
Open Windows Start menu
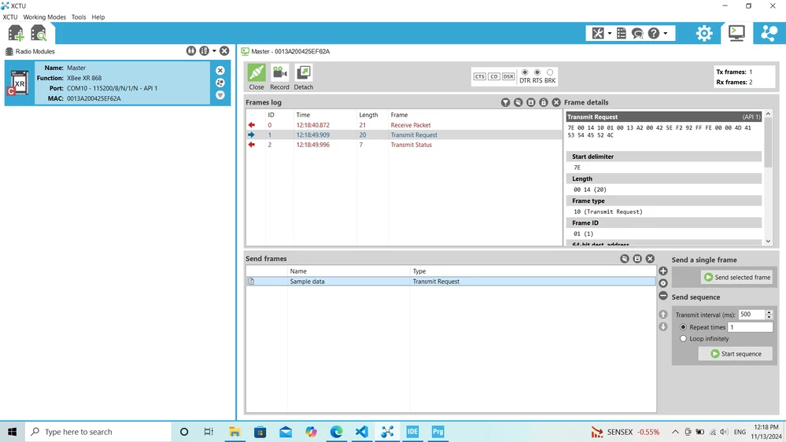tap(12, 432)
